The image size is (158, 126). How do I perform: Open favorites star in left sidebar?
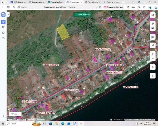click(x=3, y=22)
